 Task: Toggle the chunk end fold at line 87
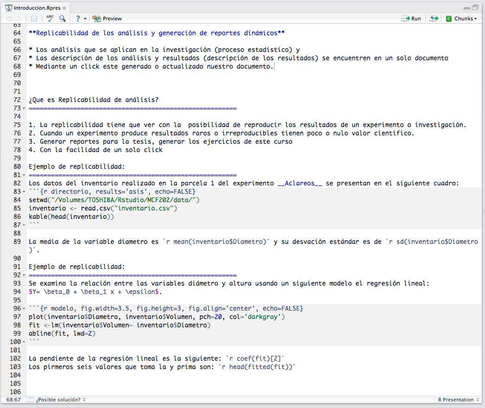pyautogui.click(x=24, y=225)
